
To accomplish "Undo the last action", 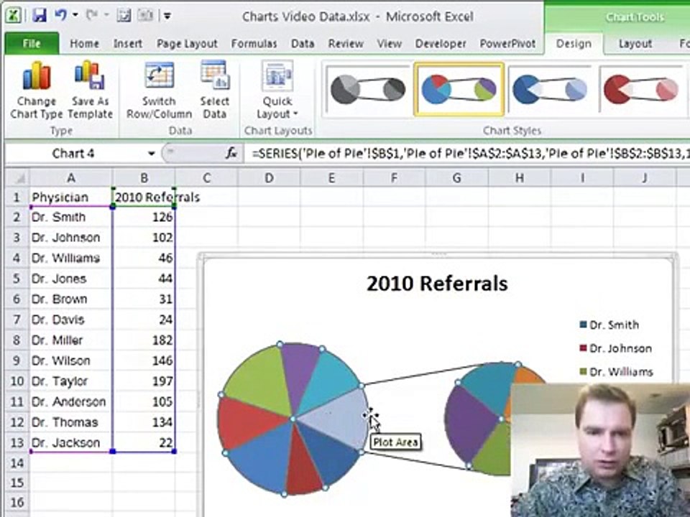I will coord(60,15).
